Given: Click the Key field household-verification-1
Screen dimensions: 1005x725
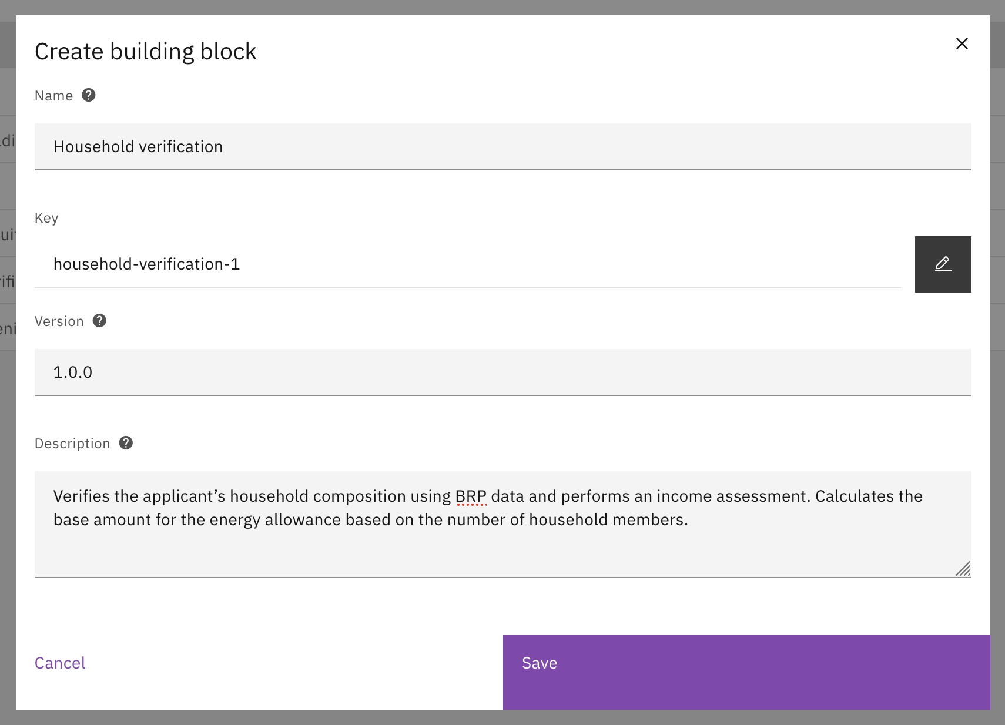Looking at the screenshot, I should tap(467, 264).
